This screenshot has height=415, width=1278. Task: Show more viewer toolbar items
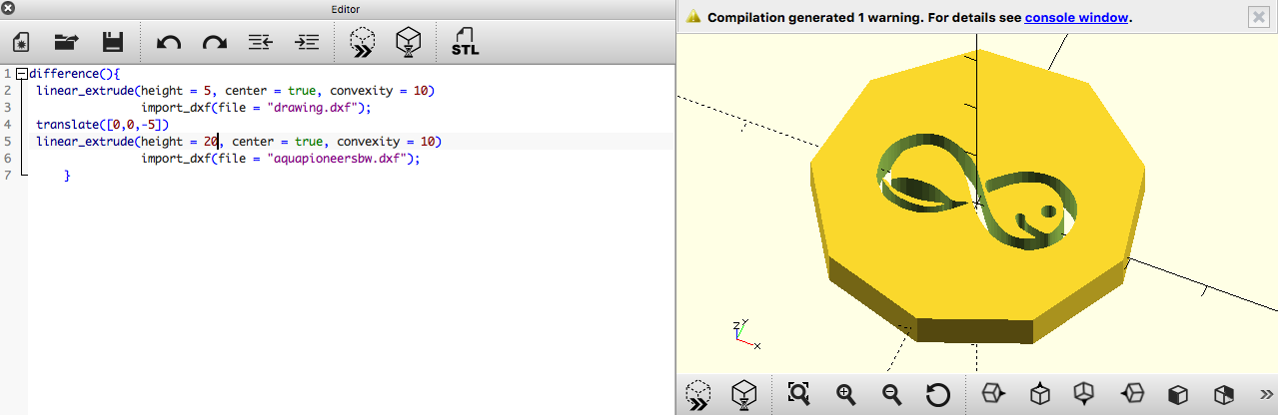pos(1266,394)
